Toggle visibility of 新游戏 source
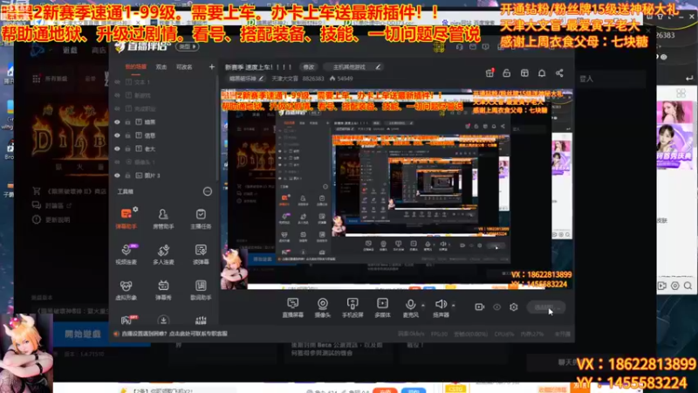This screenshot has height=393, width=698. [x=117, y=95]
